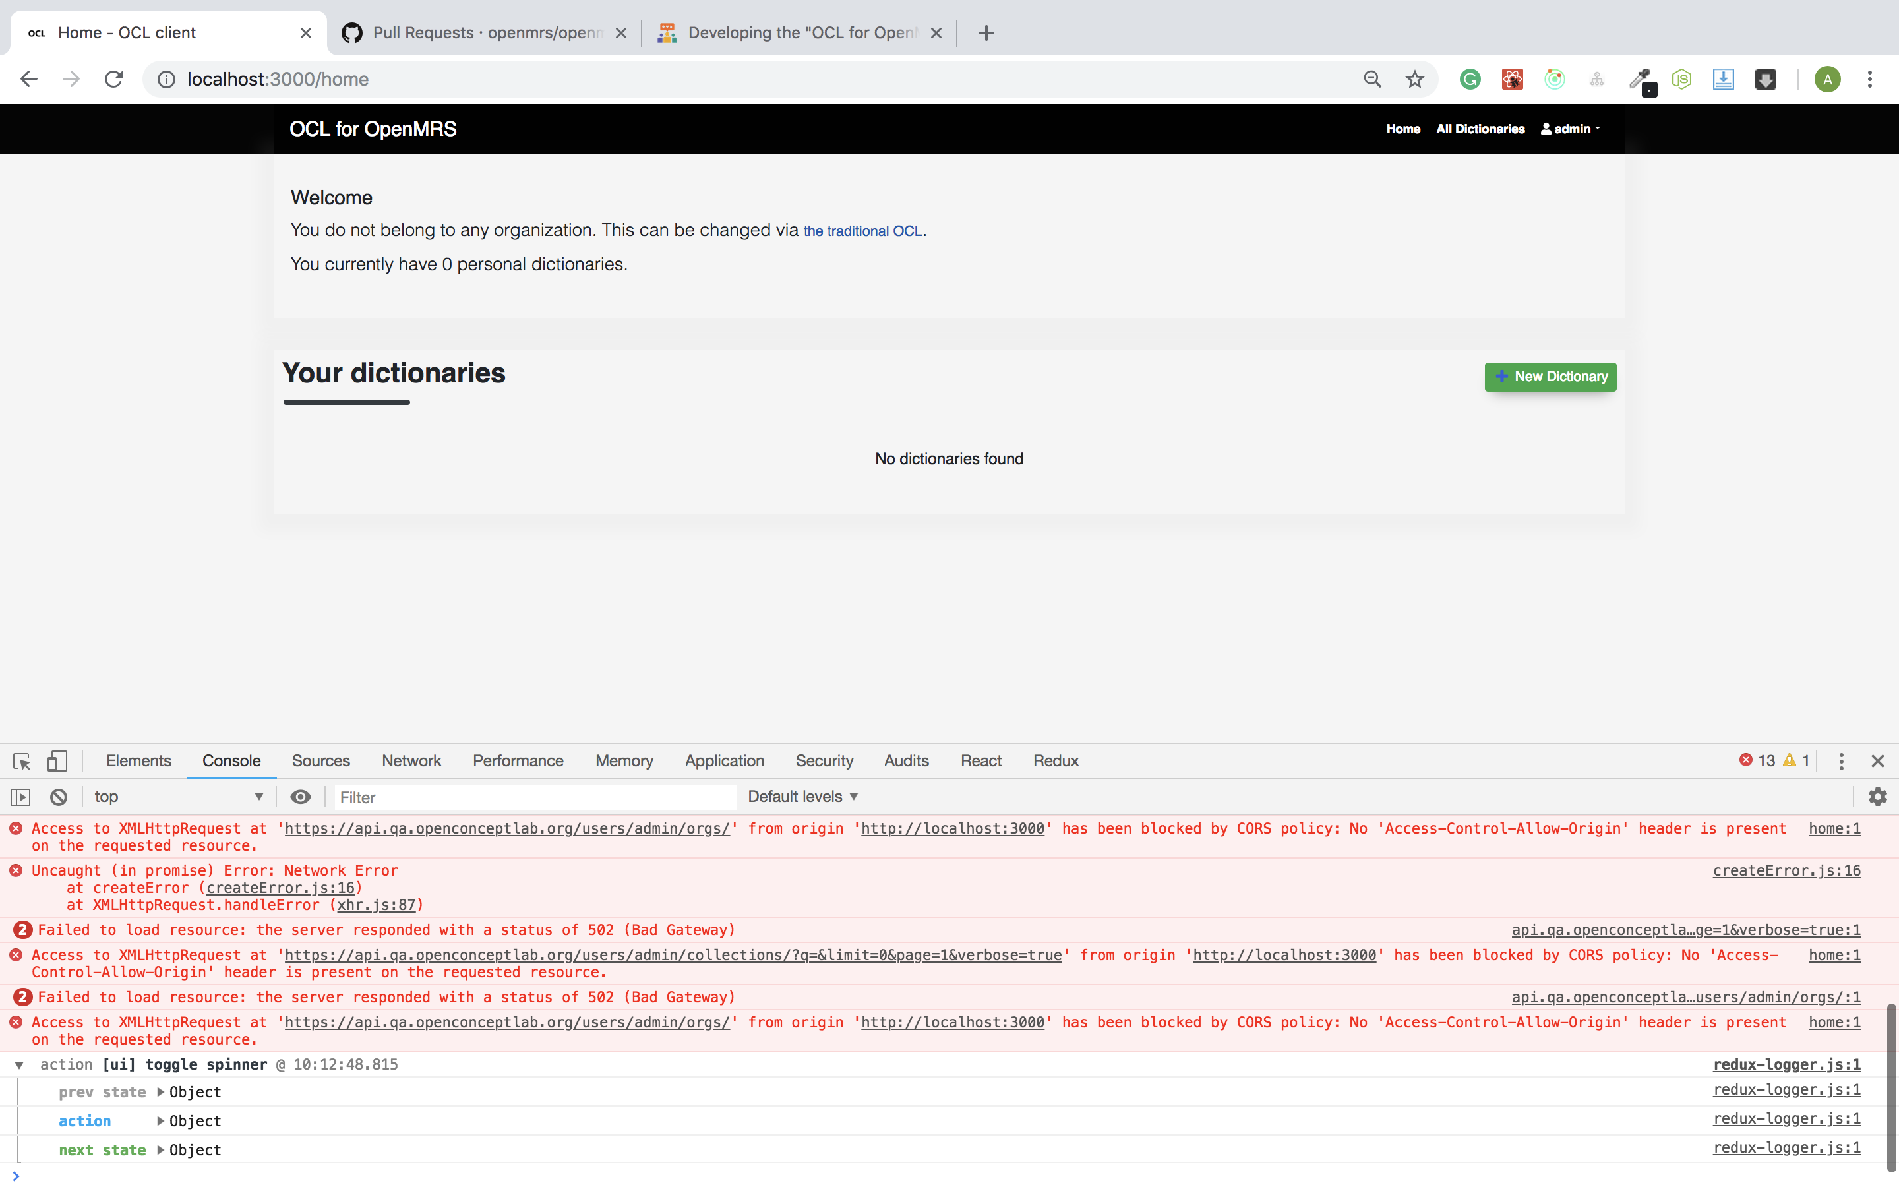Go back with the browser back arrow

29,79
